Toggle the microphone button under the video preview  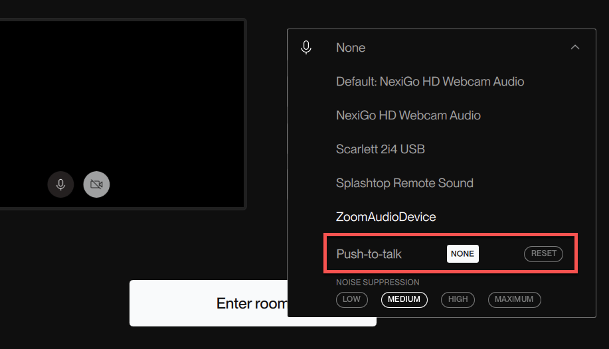tap(60, 184)
